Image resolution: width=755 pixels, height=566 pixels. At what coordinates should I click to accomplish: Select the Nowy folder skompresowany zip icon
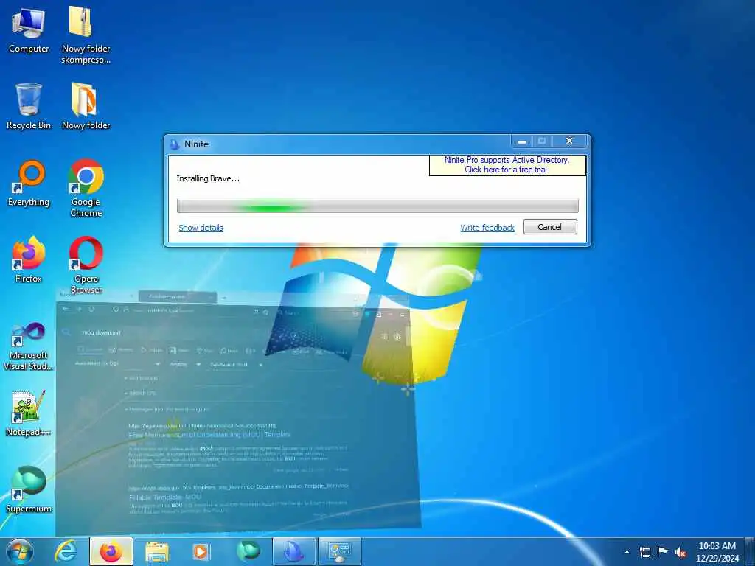pyautogui.click(x=86, y=35)
